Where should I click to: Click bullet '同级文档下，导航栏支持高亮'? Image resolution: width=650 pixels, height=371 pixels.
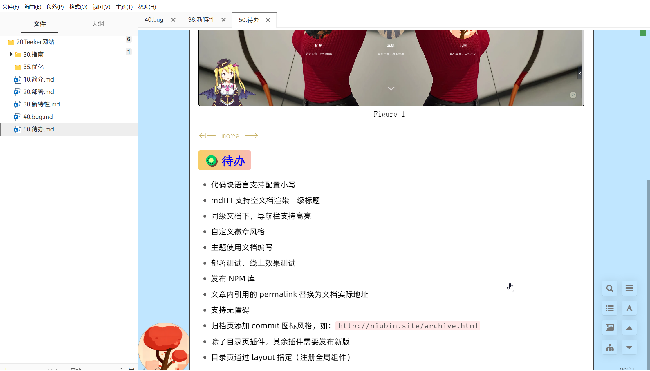[261, 216]
